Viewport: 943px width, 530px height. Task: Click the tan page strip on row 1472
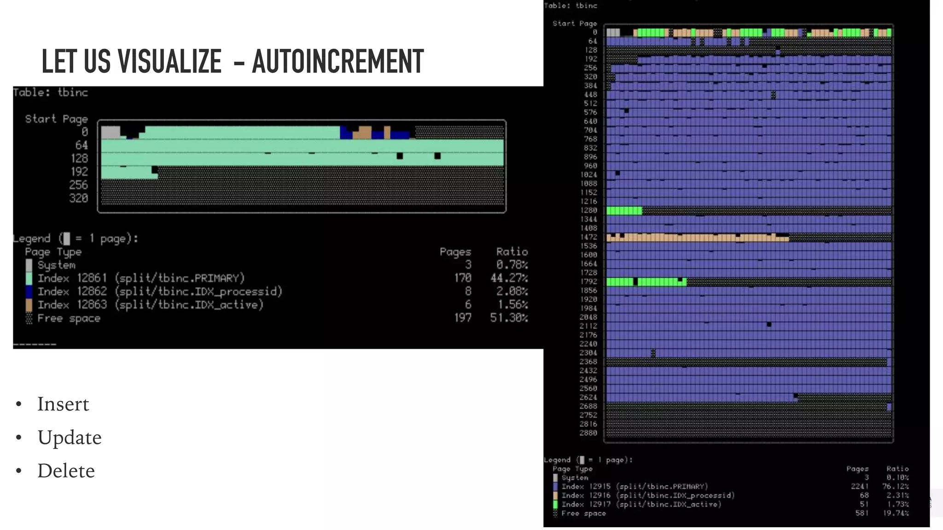pyautogui.click(x=698, y=237)
